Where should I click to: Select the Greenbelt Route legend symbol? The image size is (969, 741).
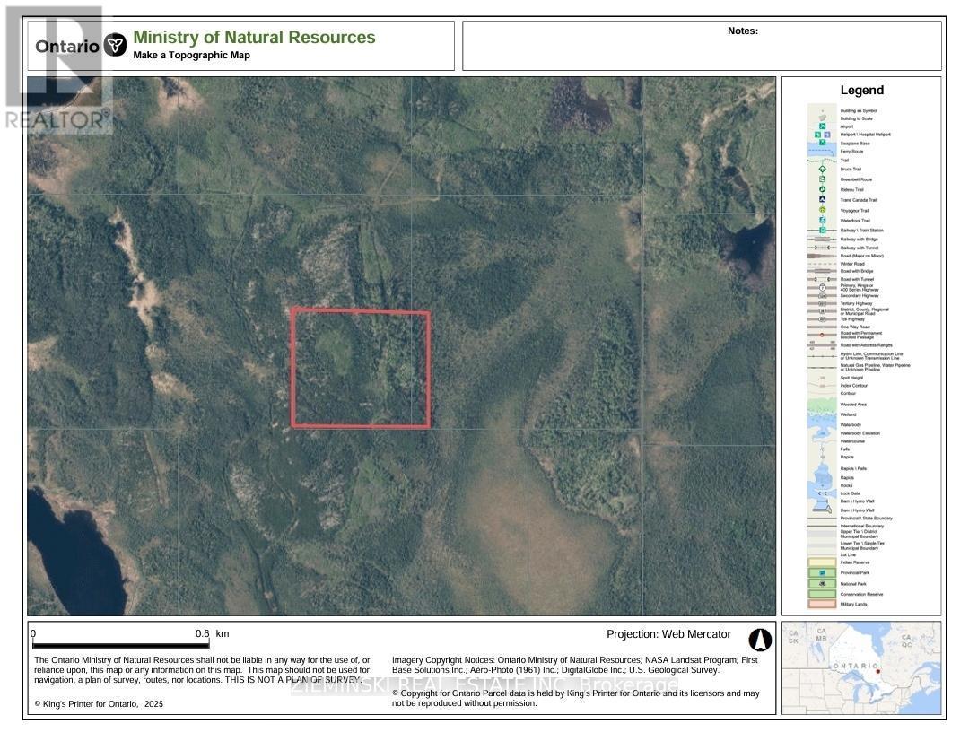822,179
